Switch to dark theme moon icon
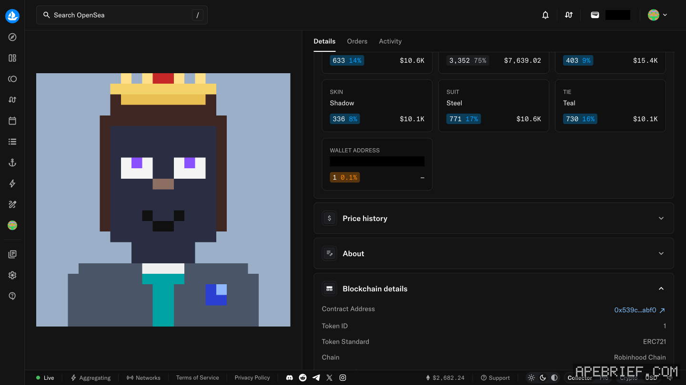Image resolution: width=686 pixels, height=385 pixels. [x=543, y=378]
